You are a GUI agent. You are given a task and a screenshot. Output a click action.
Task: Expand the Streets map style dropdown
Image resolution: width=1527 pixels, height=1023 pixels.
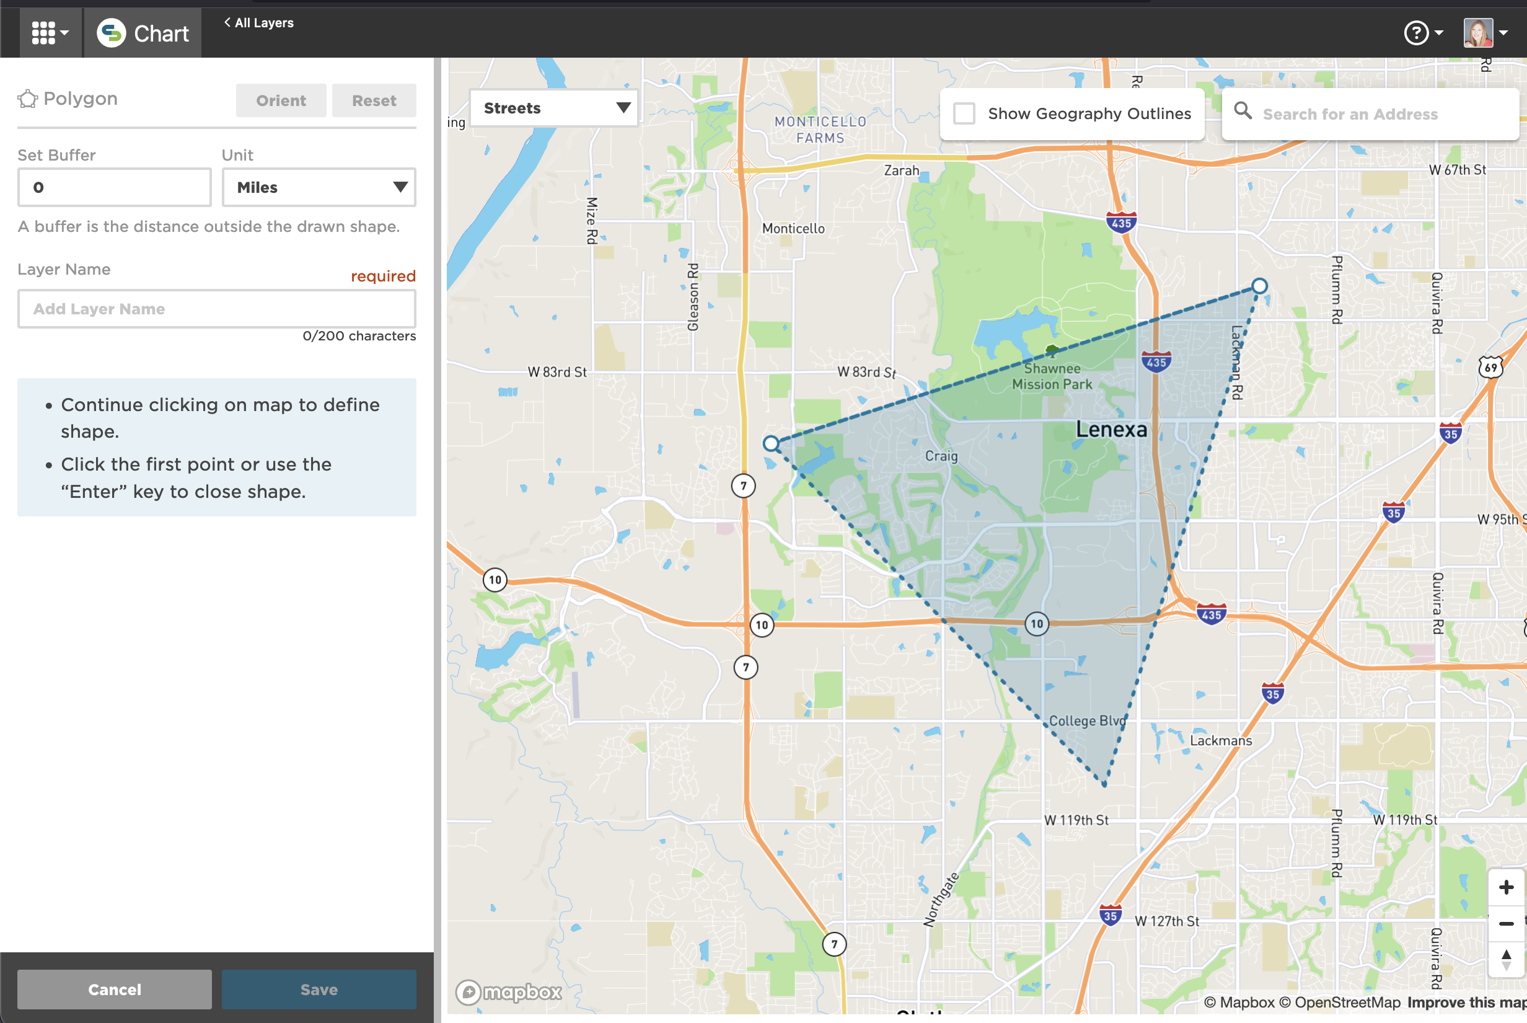tap(553, 108)
